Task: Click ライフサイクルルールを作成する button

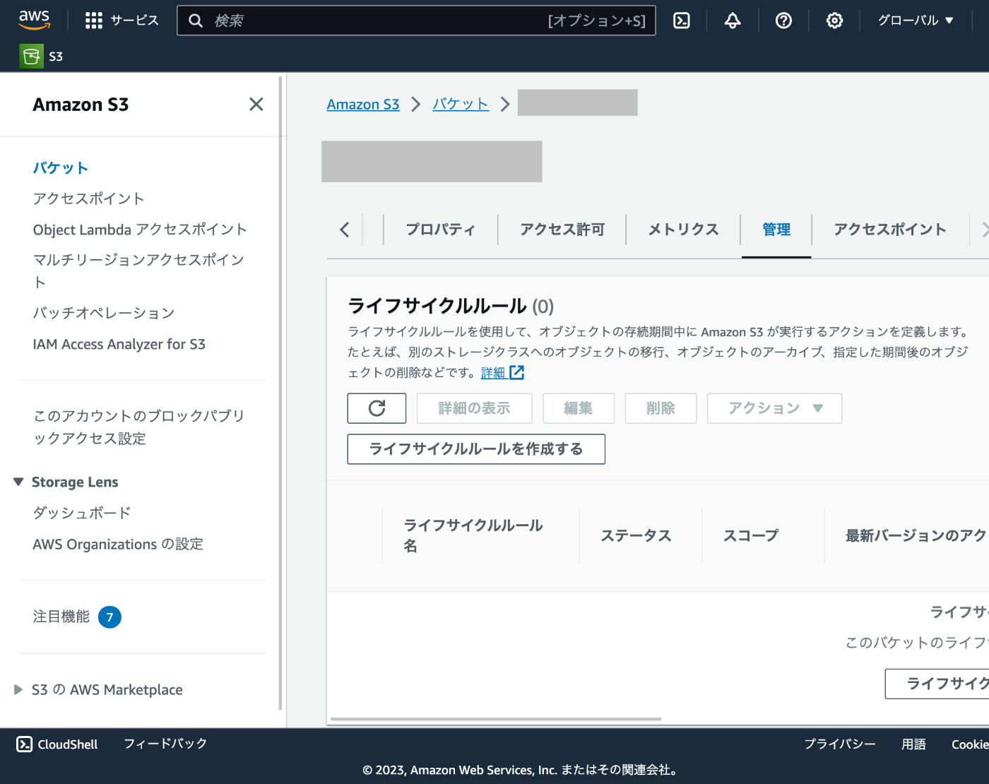Action: click(476, 449)
